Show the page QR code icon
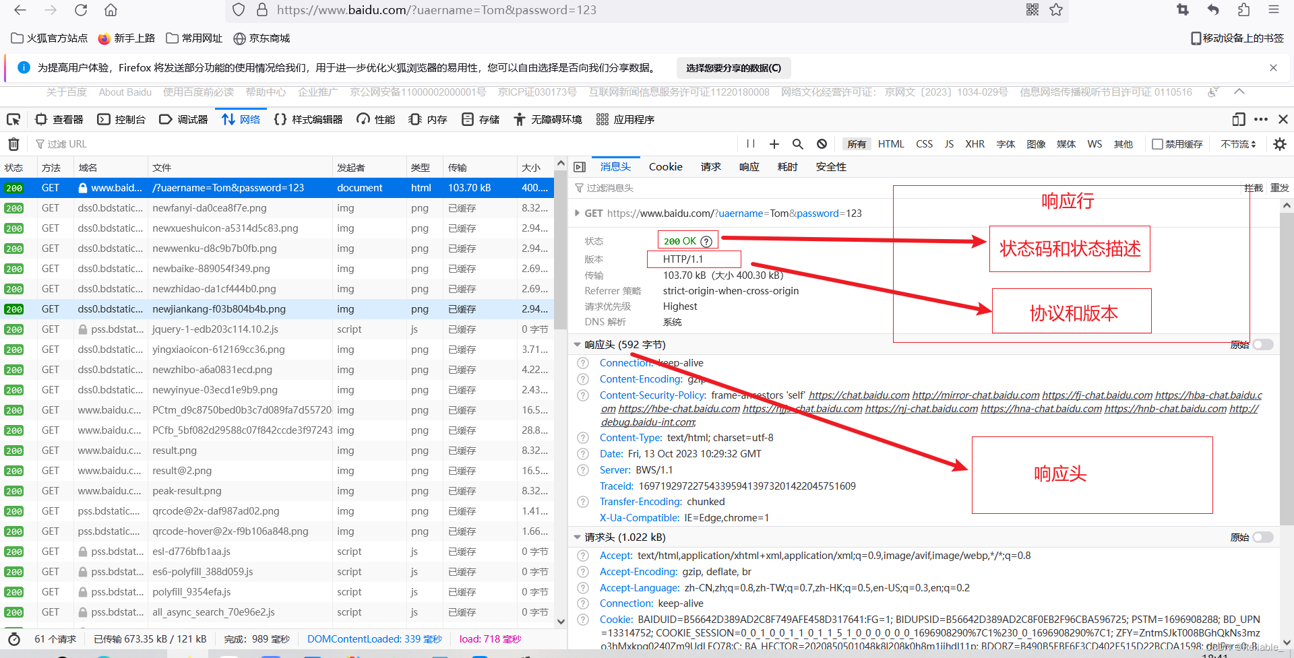 (1033, 9)
